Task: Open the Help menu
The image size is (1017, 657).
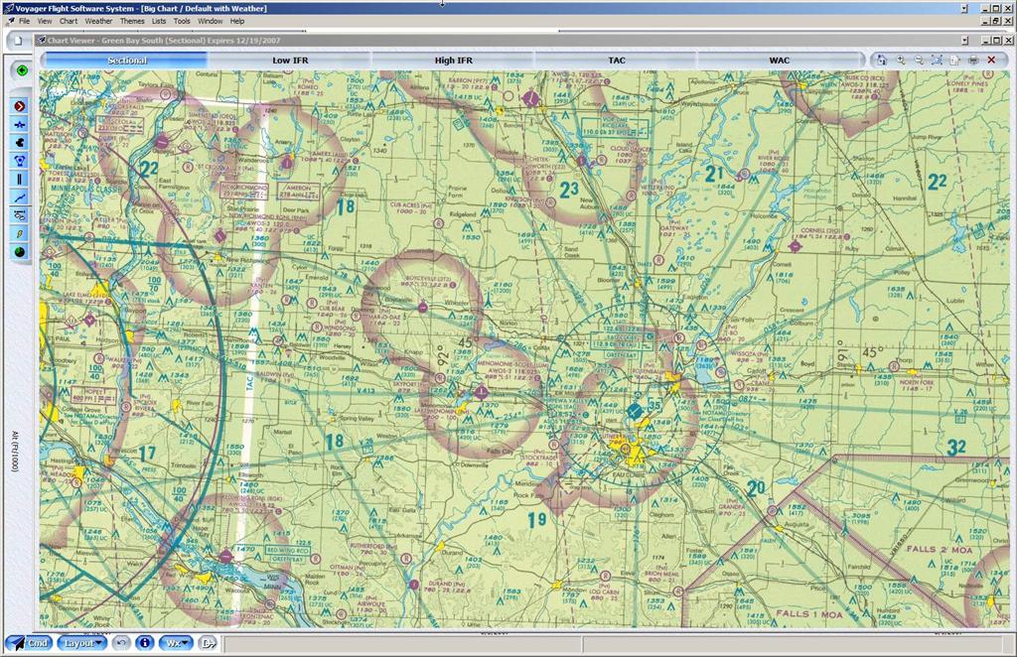Action: 237,22
